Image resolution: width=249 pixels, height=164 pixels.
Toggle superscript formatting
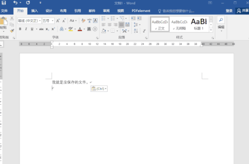(x=53, y=29)
